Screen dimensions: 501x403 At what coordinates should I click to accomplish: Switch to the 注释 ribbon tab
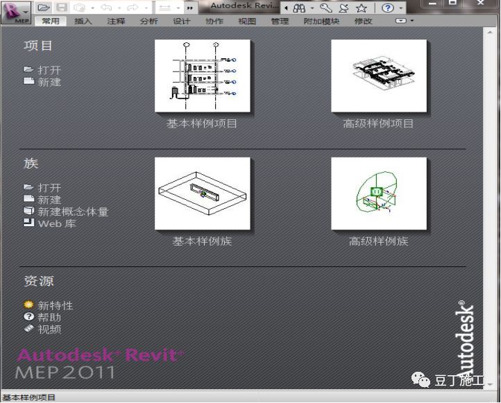coord(116,21)
